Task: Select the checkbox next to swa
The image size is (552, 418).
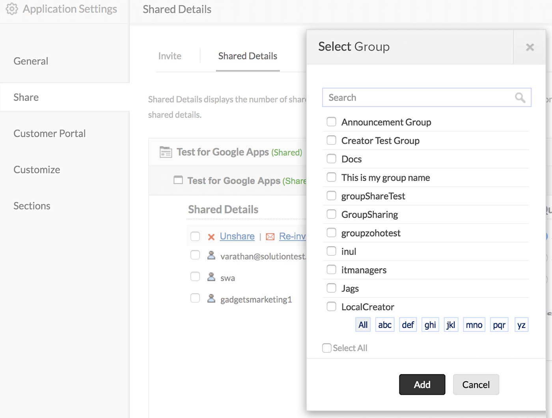Action: [195, 276]
